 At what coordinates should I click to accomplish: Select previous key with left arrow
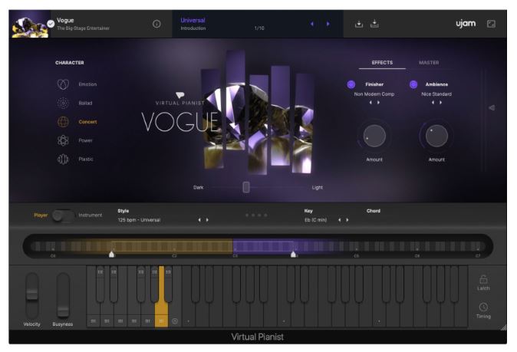(x=339, y=220)
